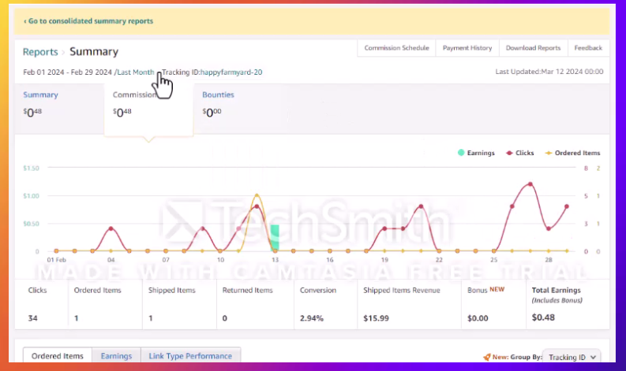Click the rocket icon beside New: Group By
Viewport: 626px width, 371px height.
pos(486,357)
